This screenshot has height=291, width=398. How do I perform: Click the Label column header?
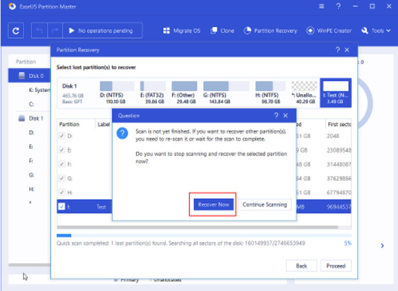[104, 124]
